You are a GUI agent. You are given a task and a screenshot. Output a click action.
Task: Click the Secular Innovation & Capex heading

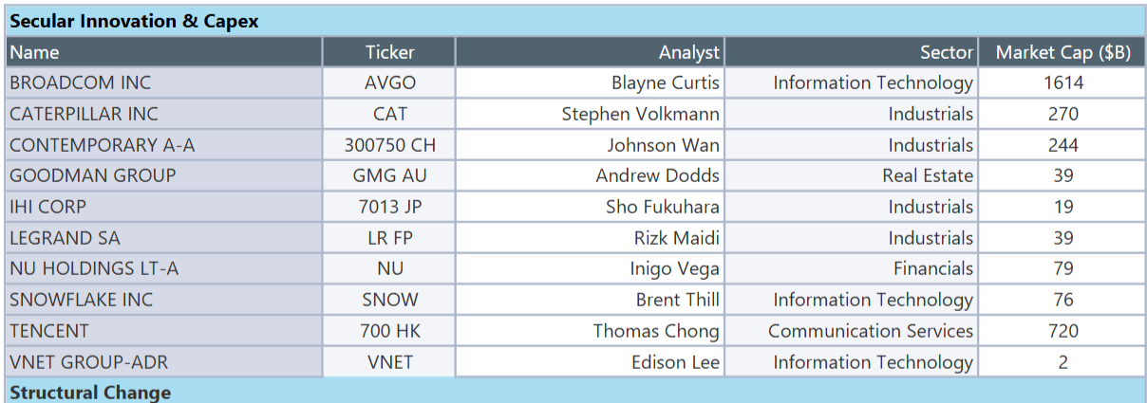(x=134, y=21)
